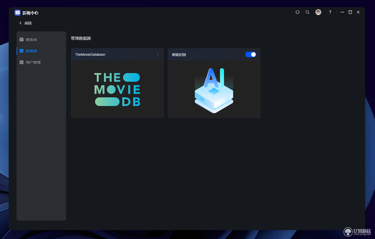The width and height of the screenshot is (375, 239).
Task: Click the 智能识别 card title text
Action: 179,55
